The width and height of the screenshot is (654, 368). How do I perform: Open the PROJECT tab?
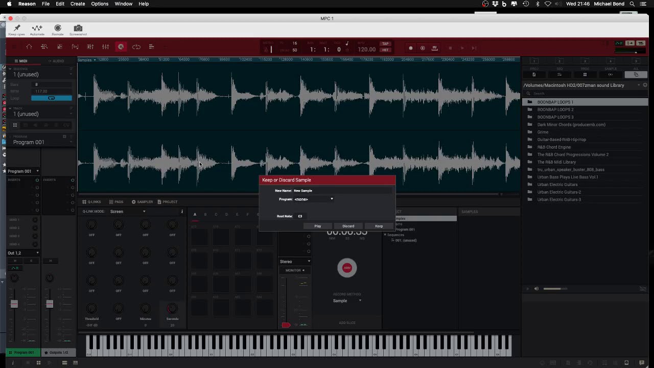pos(168,202)
